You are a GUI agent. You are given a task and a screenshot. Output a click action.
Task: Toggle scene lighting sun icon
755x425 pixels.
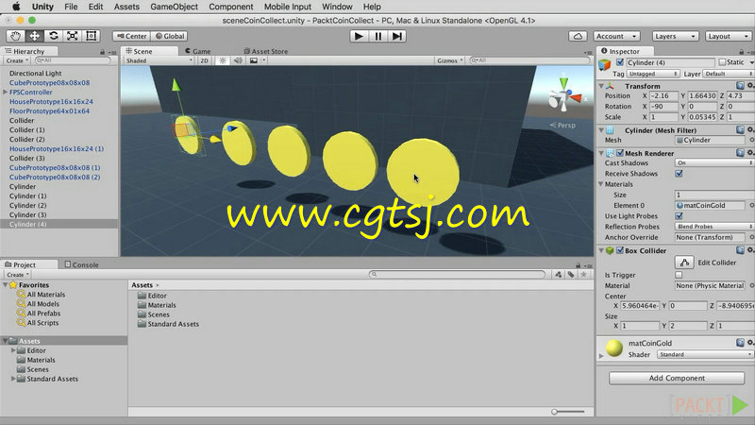click(223, 60)
